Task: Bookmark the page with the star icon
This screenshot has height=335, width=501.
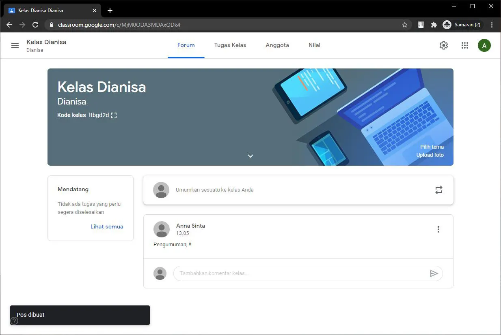Action: 404,25
